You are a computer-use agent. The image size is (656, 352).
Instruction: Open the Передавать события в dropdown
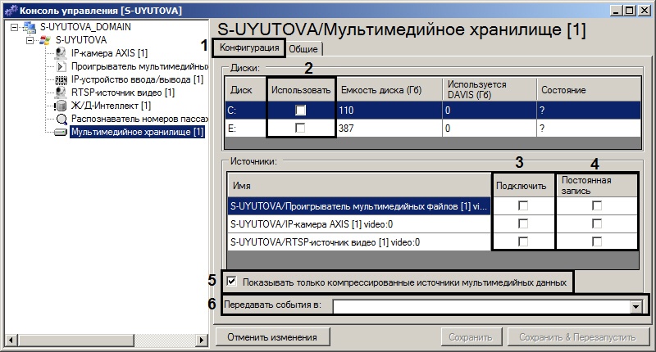pyautogui.click(x=635, y=307)
